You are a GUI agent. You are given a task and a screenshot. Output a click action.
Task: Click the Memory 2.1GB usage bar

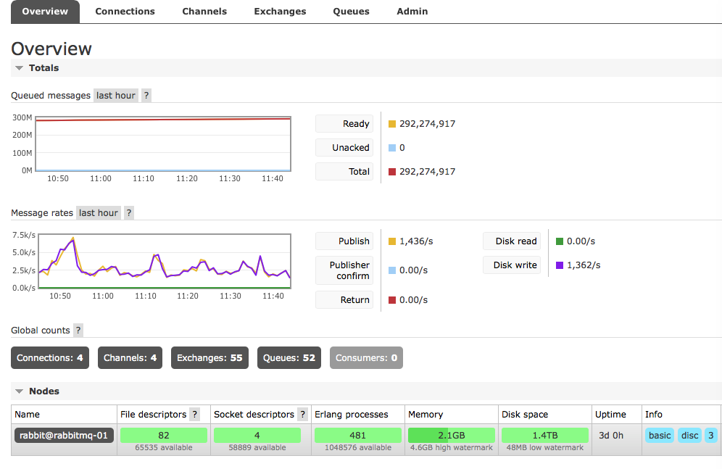tap(451, 436)
